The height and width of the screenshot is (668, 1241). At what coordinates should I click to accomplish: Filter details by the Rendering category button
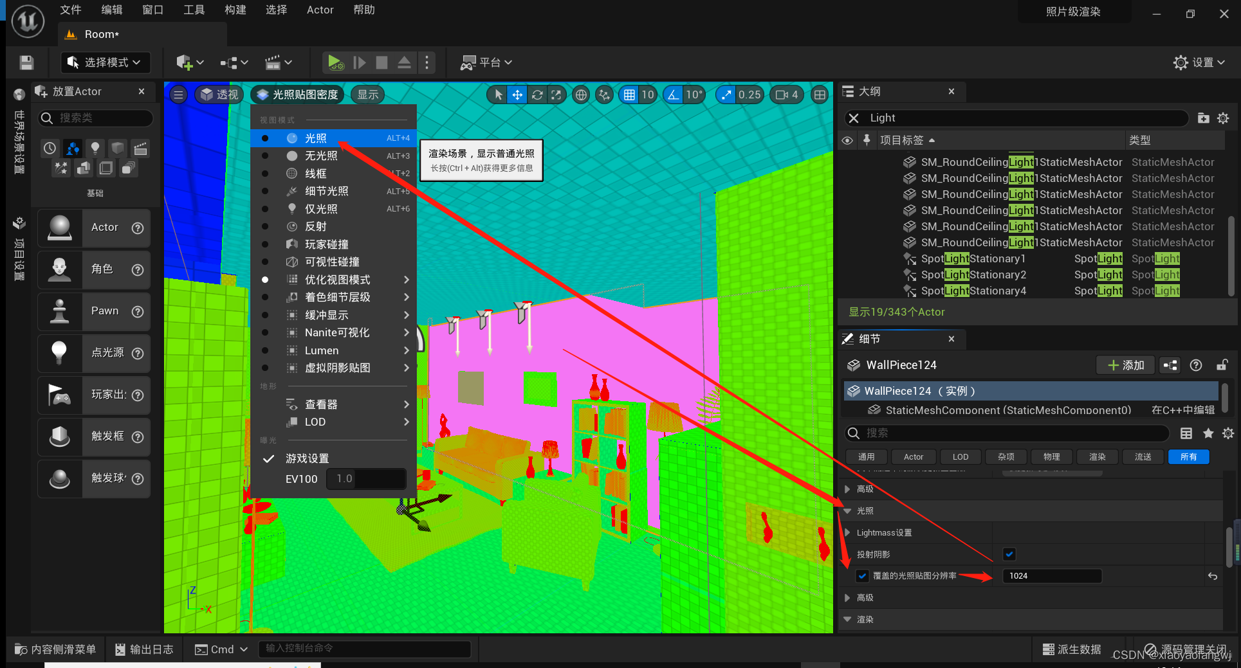[1097, 457]
